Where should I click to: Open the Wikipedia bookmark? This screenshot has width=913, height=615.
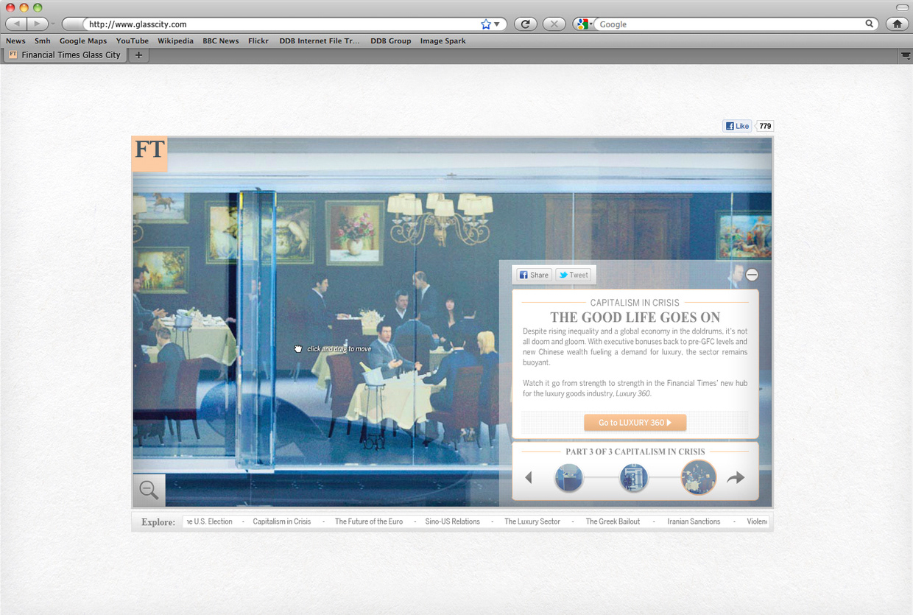(x=175, y=41)
